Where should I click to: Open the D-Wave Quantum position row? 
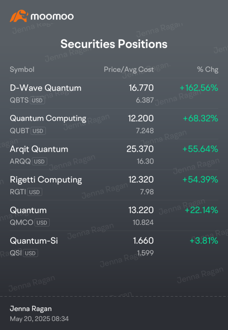tap(114, 94)
